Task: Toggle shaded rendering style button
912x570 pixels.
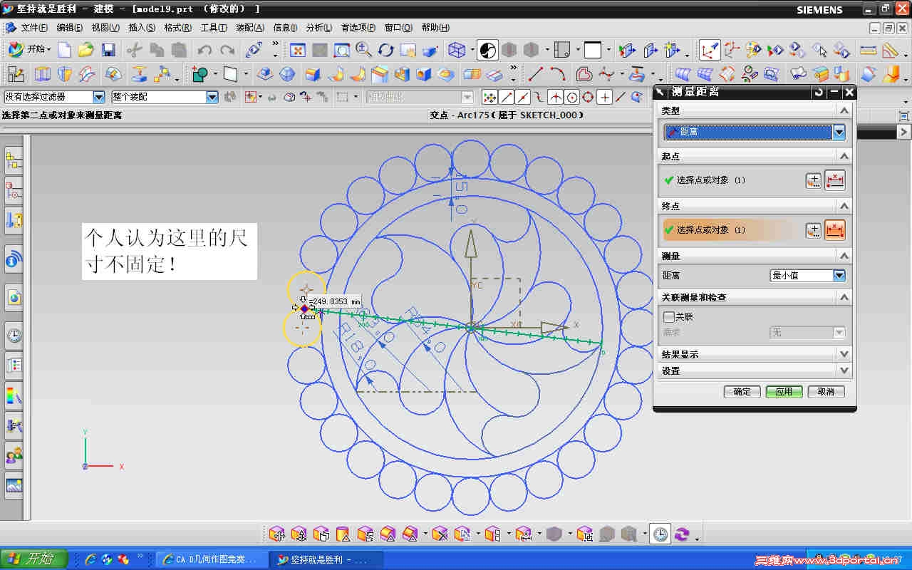Action: pos(487,50)
